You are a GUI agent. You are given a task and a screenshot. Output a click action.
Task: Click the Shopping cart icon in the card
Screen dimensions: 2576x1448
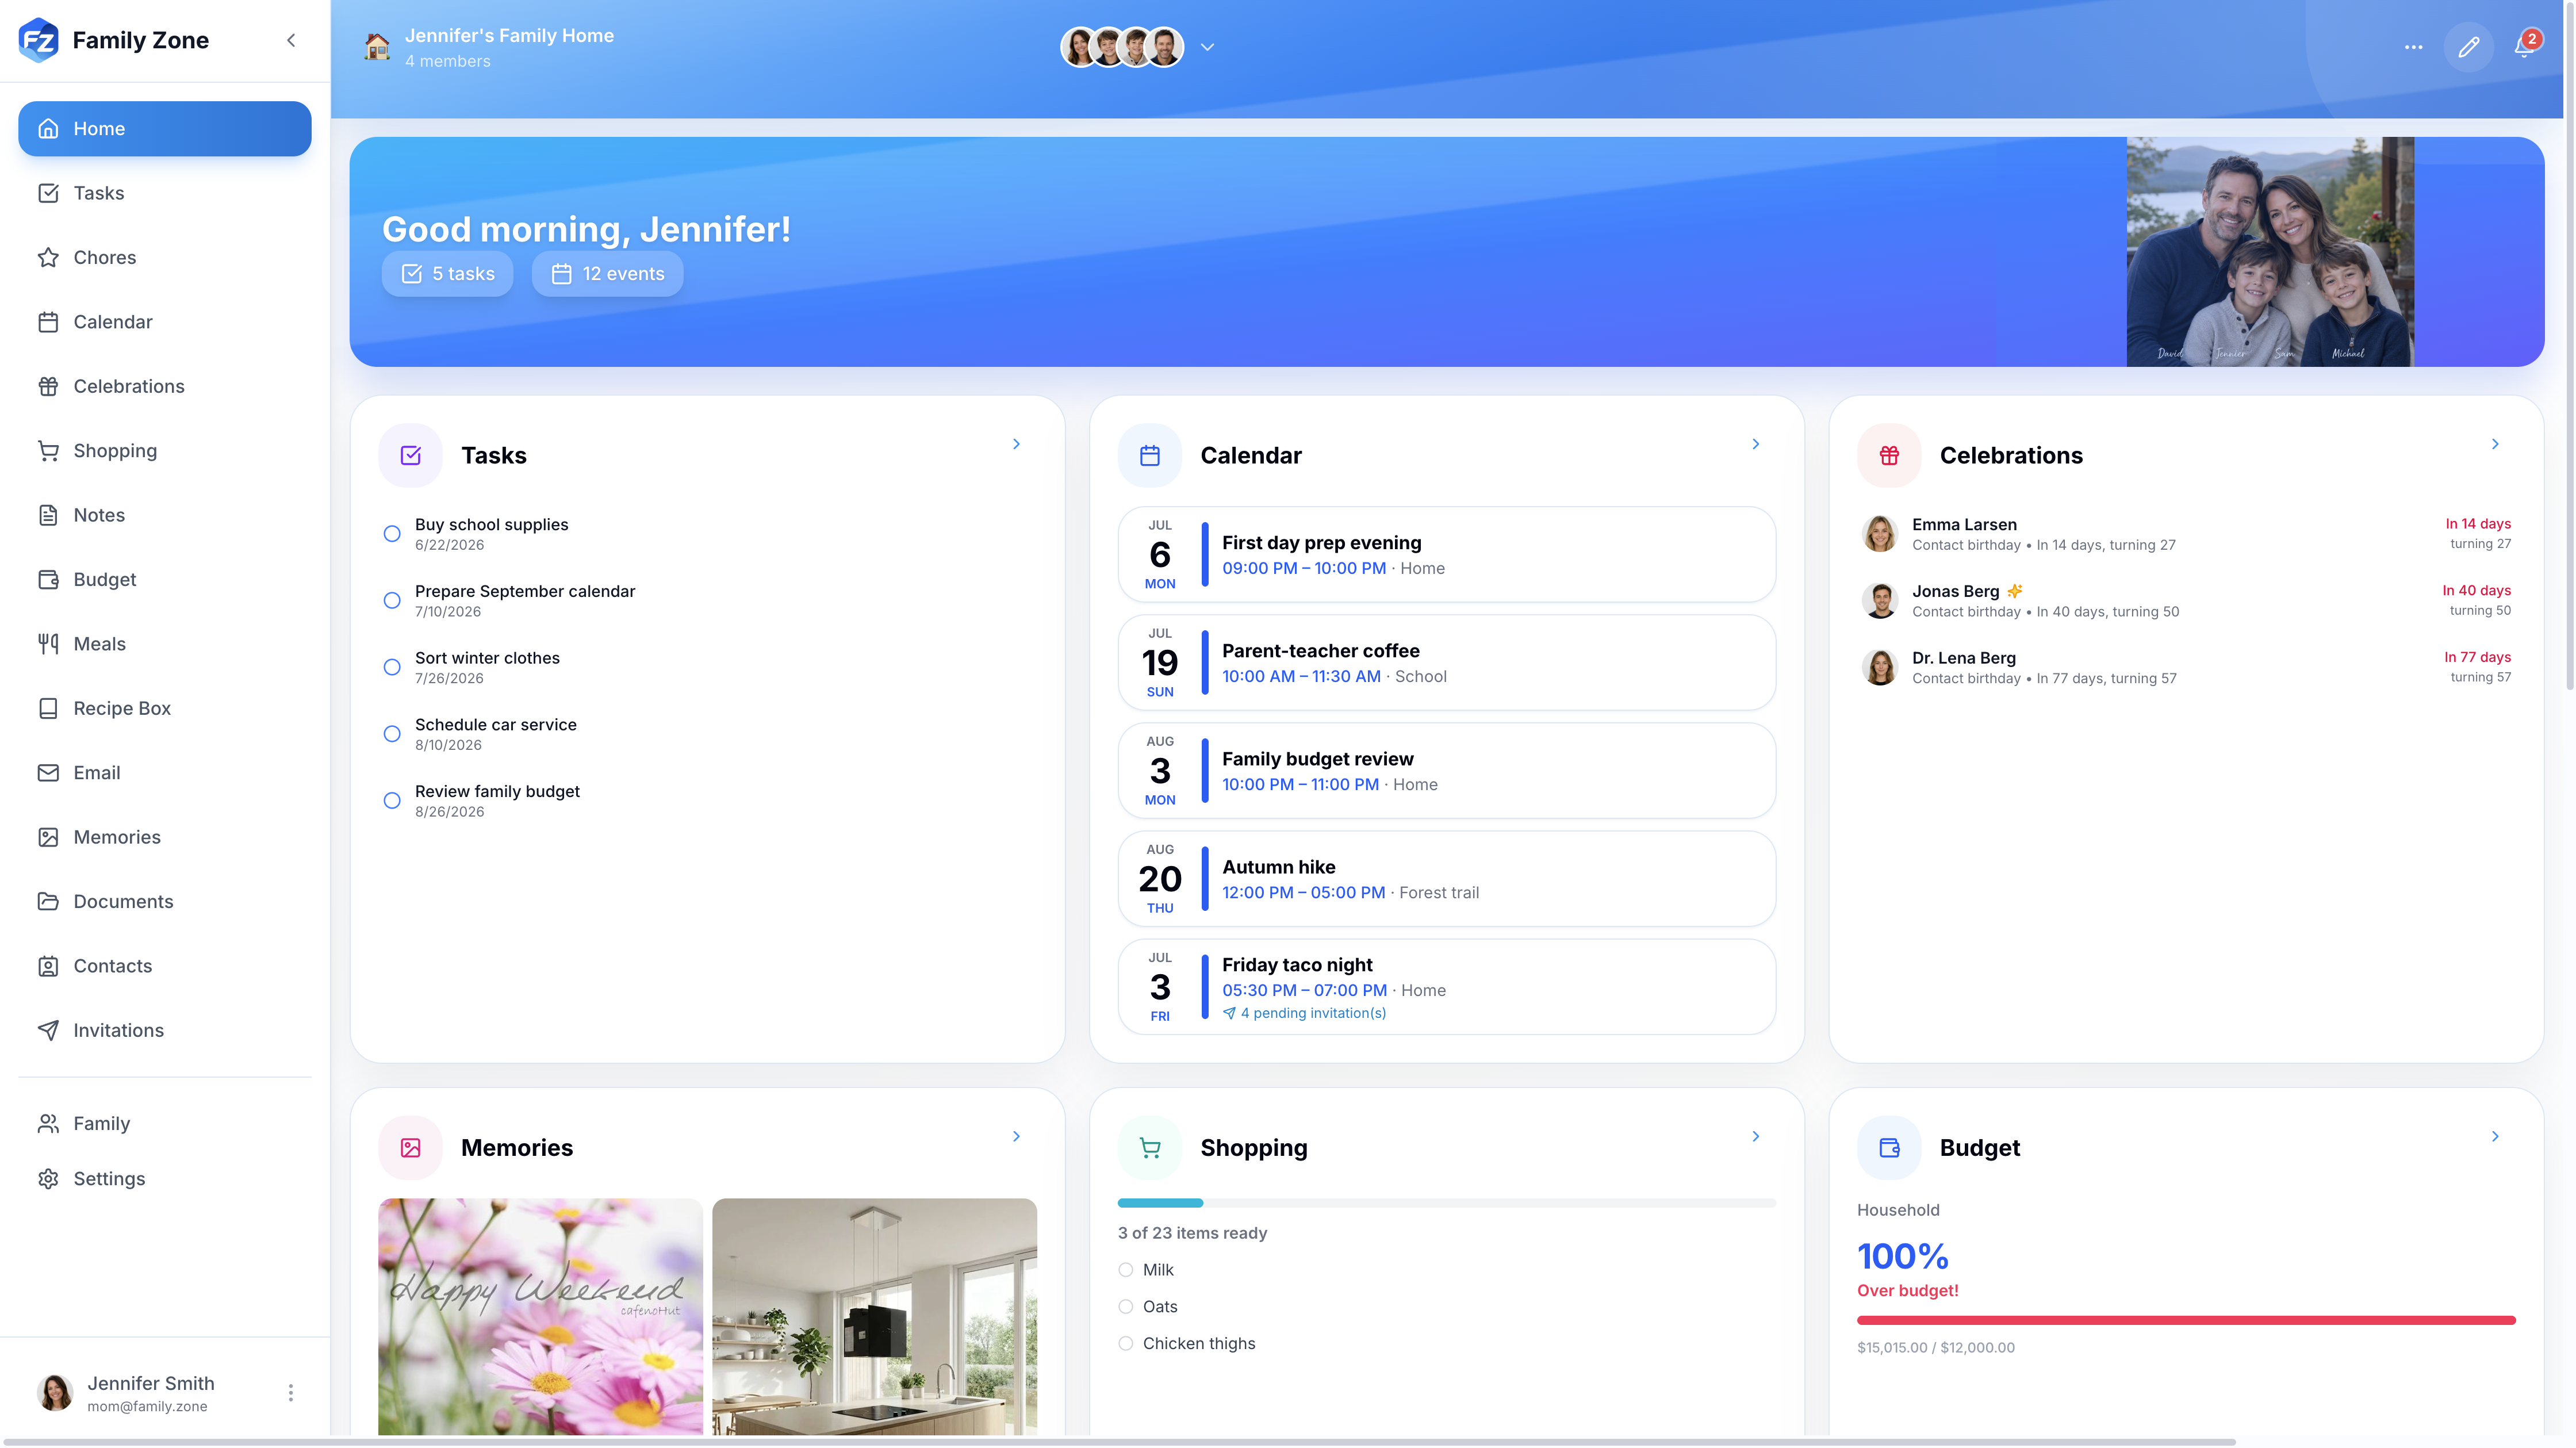[x=1150, y=1148]
